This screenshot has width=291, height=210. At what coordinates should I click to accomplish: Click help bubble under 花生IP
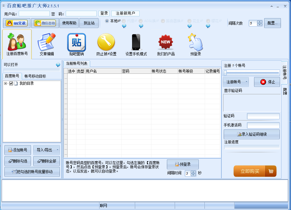click(x=190, y=26)
